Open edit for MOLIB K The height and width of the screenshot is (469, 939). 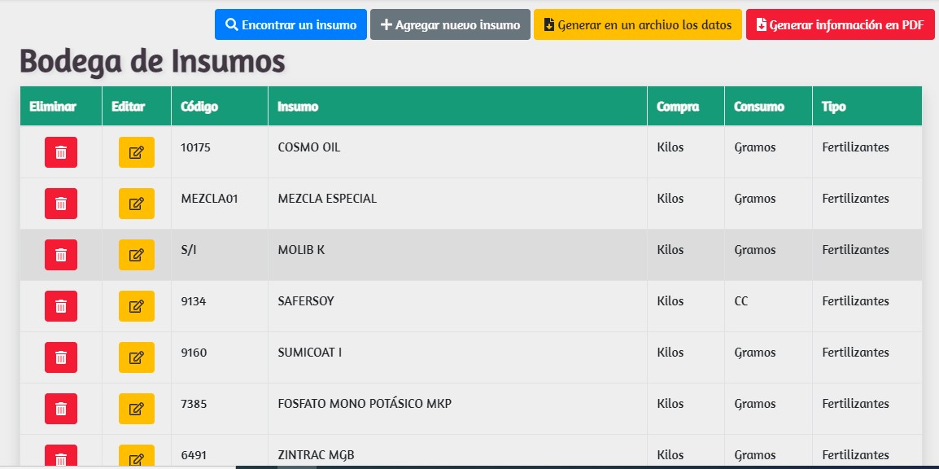coord(136,255)
